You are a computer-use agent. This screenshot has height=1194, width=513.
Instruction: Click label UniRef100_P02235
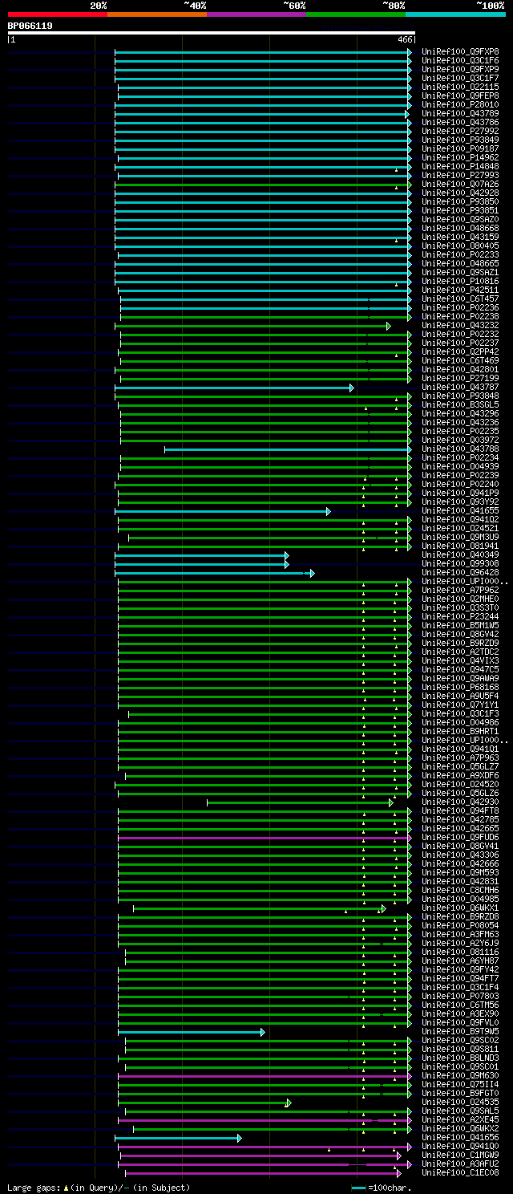[x=460, y=432]
